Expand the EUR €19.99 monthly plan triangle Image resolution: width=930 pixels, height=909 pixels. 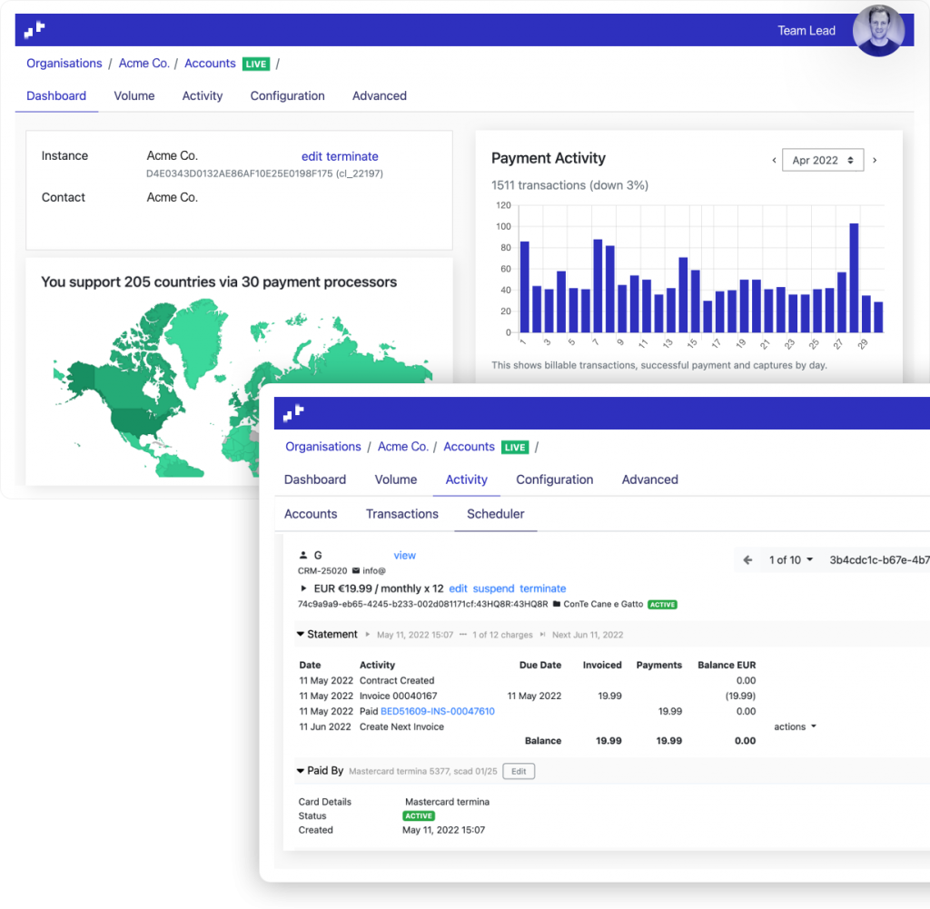(303, 588)
